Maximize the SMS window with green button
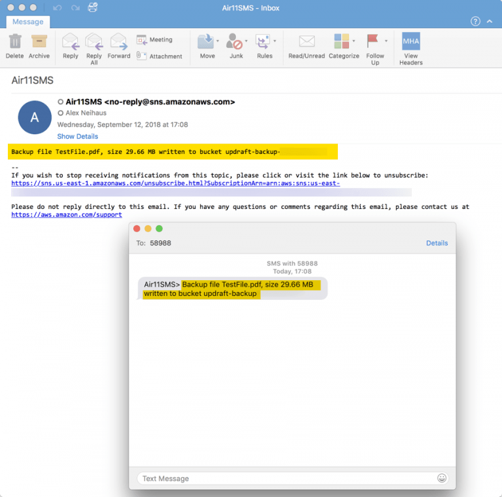 pyautogui.click(x=159, y=229)
